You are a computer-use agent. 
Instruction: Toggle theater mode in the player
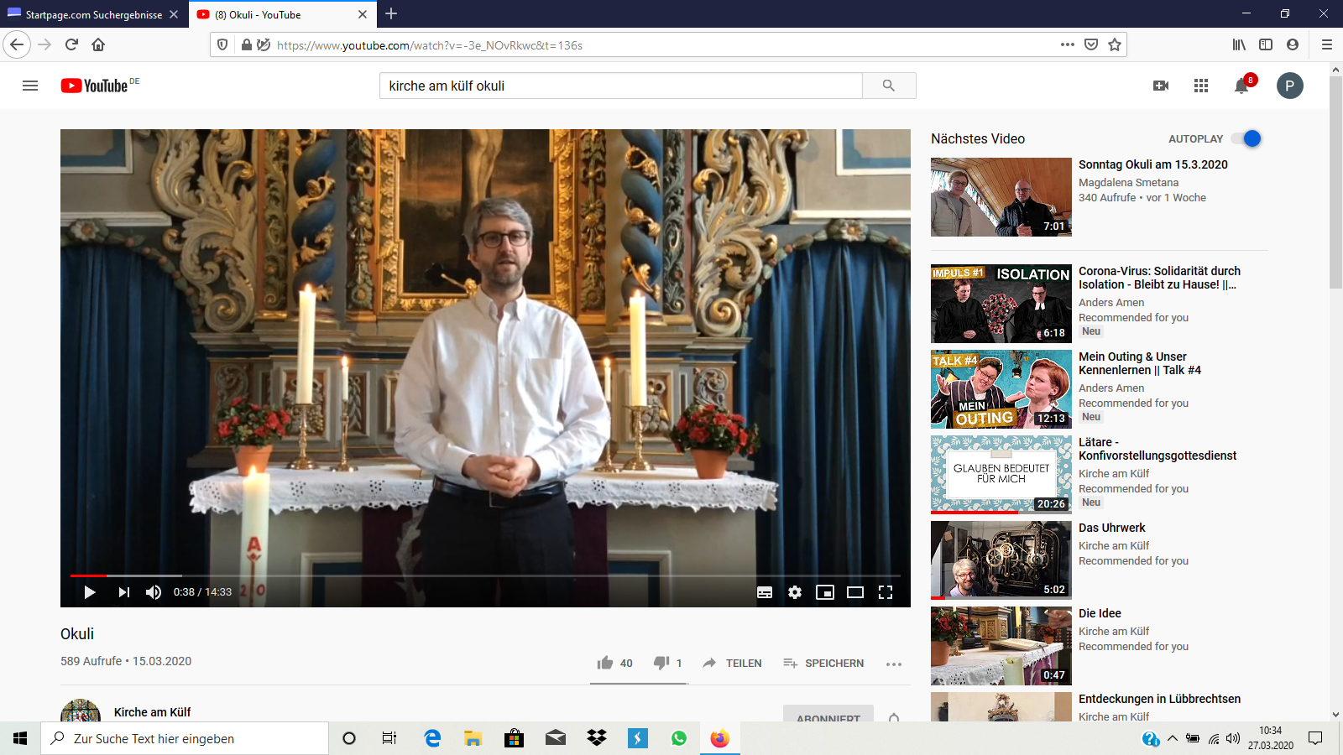tap(855, 592)
